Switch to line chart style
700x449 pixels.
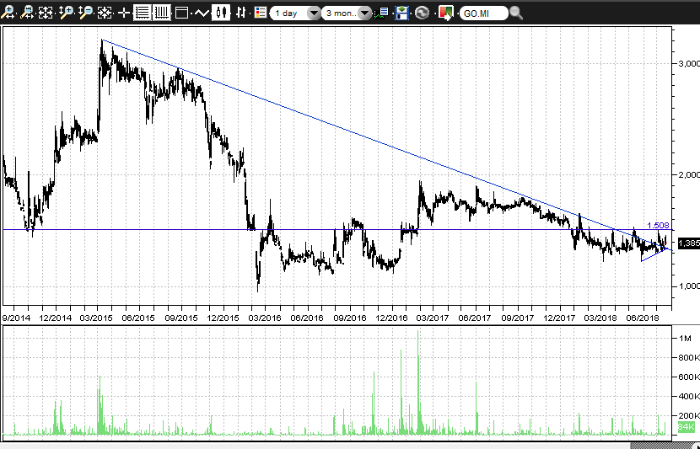(202, 13)
